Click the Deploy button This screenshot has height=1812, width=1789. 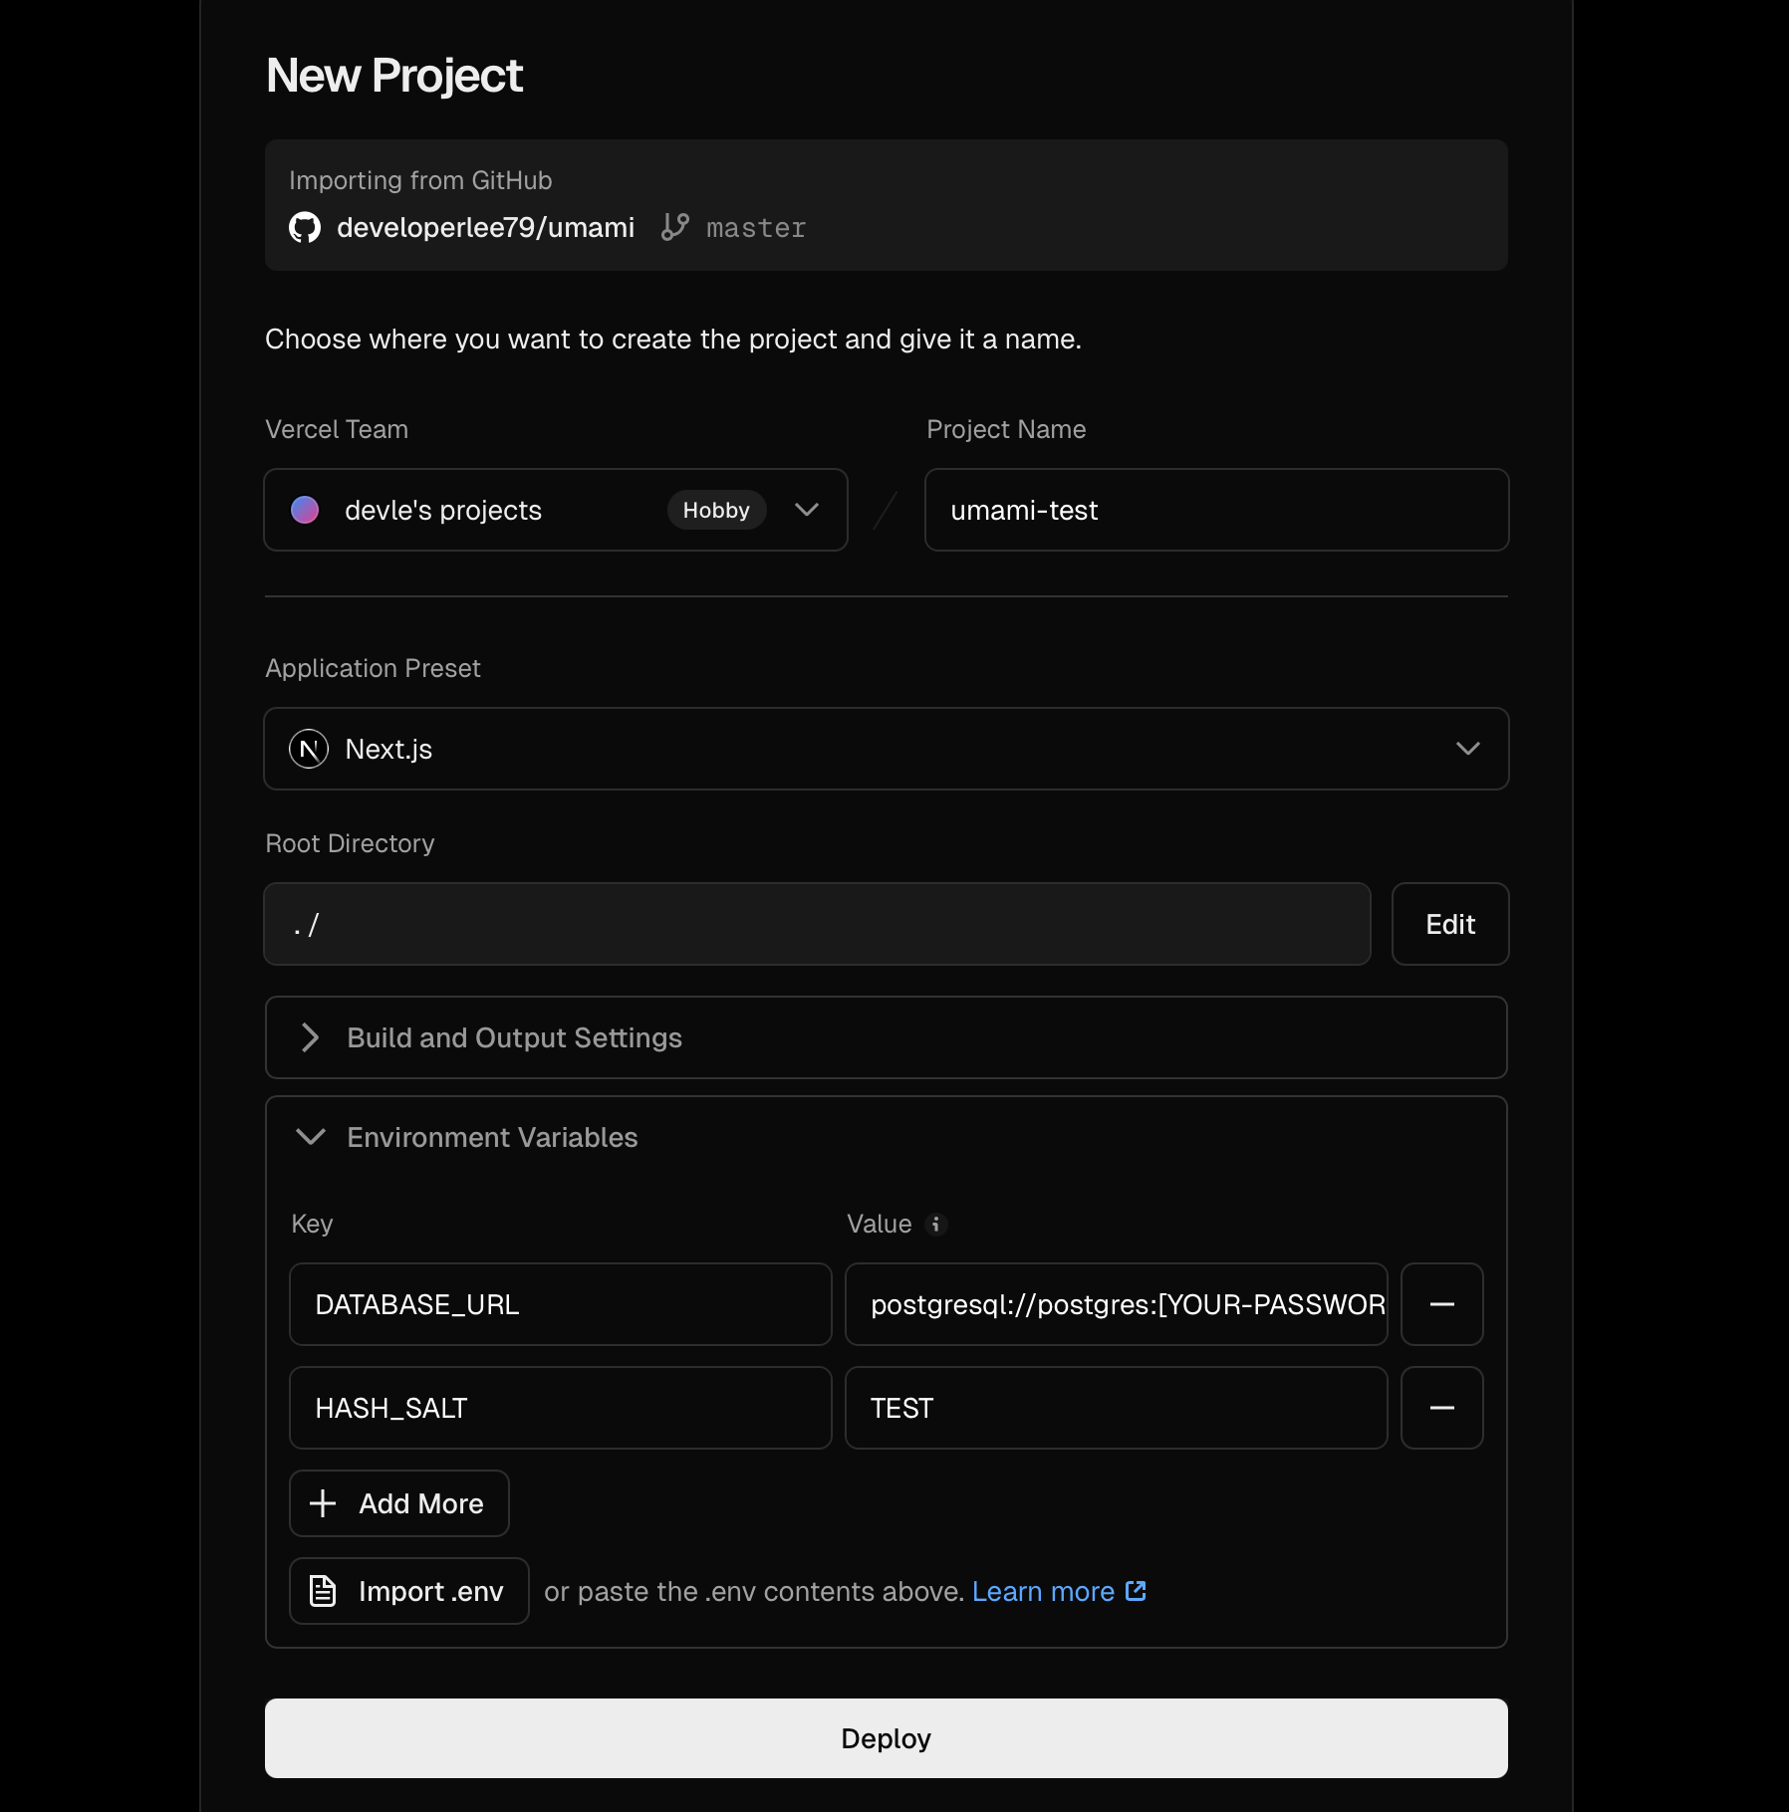pos(886,1738)
